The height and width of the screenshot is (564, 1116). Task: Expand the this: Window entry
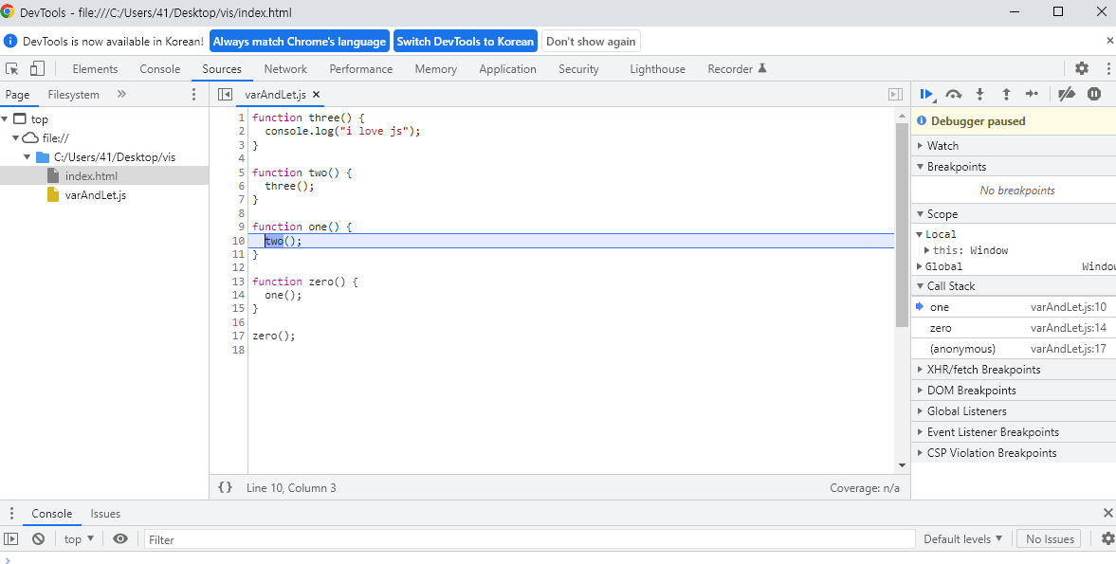(927, 250)
